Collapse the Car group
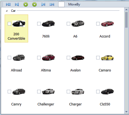This screenshot has height=115, width=129. (7, 11)
